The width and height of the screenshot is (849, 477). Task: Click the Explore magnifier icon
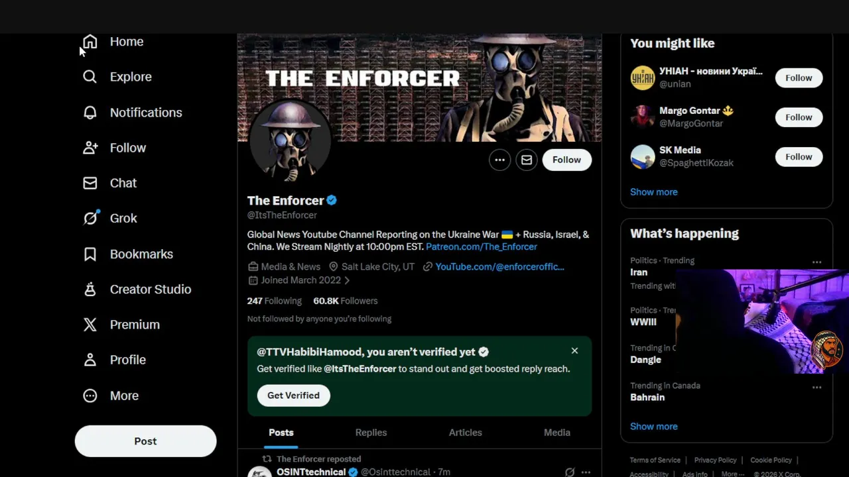[90, 77]
